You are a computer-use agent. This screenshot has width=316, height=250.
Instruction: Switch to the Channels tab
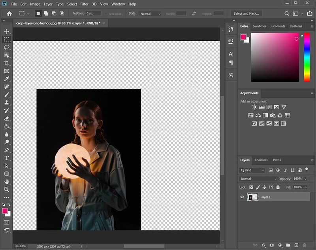261,160
